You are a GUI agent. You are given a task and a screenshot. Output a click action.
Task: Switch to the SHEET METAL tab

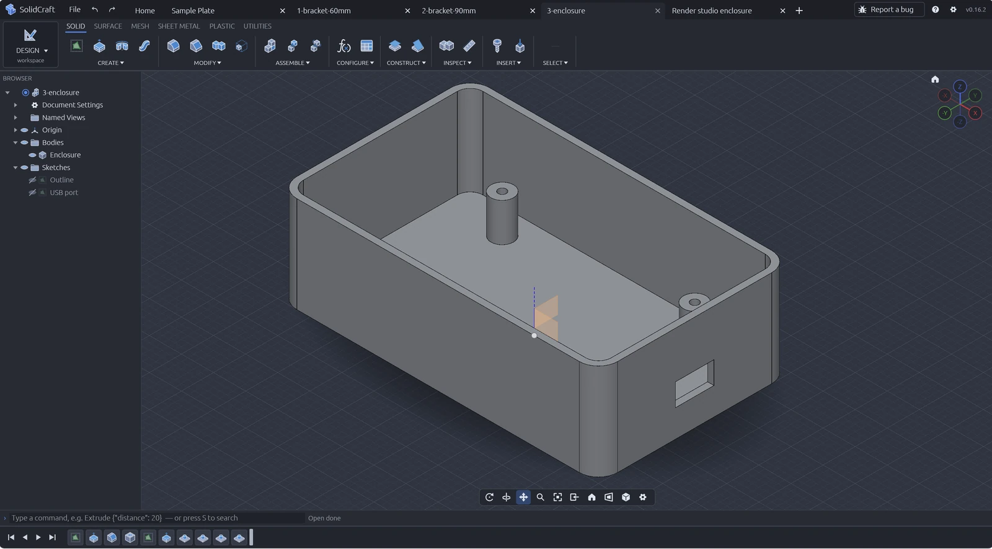tap(179, 26)
